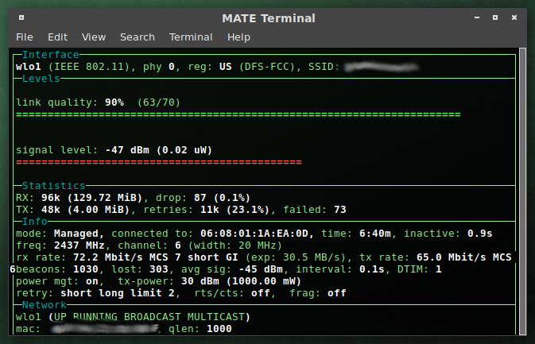Click the beacons value 1030
535x344 pixels.
86,269
